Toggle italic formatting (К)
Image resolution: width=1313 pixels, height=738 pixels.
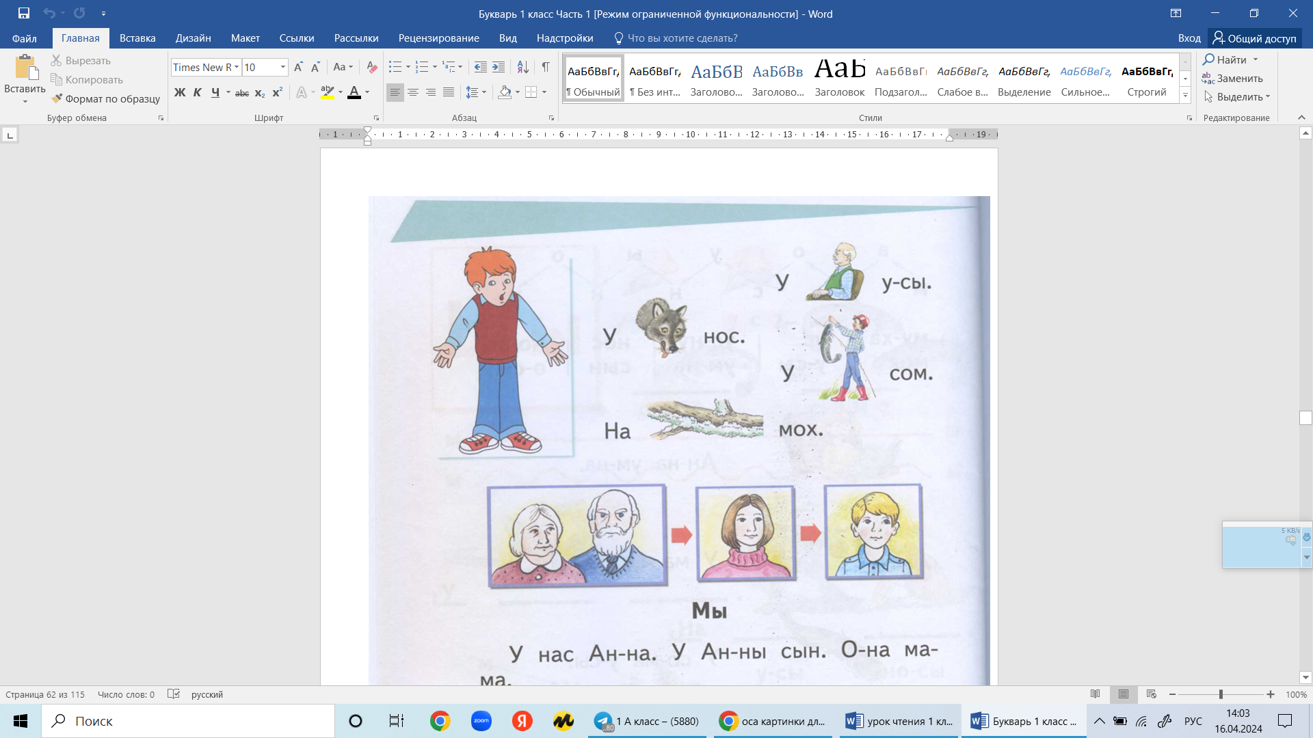click(198, 92)
